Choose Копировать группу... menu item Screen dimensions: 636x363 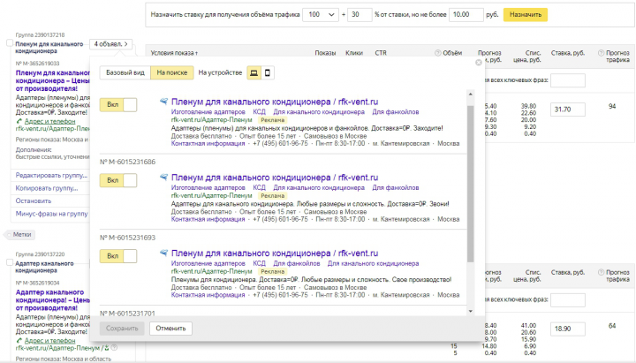tap(47, 188)
